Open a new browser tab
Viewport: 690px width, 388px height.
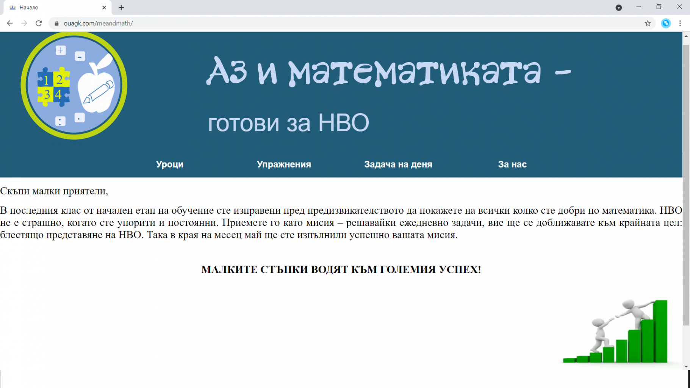click(121, 8)
